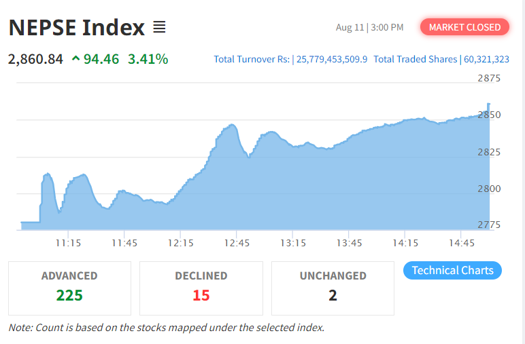
Task: Open the hamburger menu beside NEPSE Index
Action: pos(159,28)
